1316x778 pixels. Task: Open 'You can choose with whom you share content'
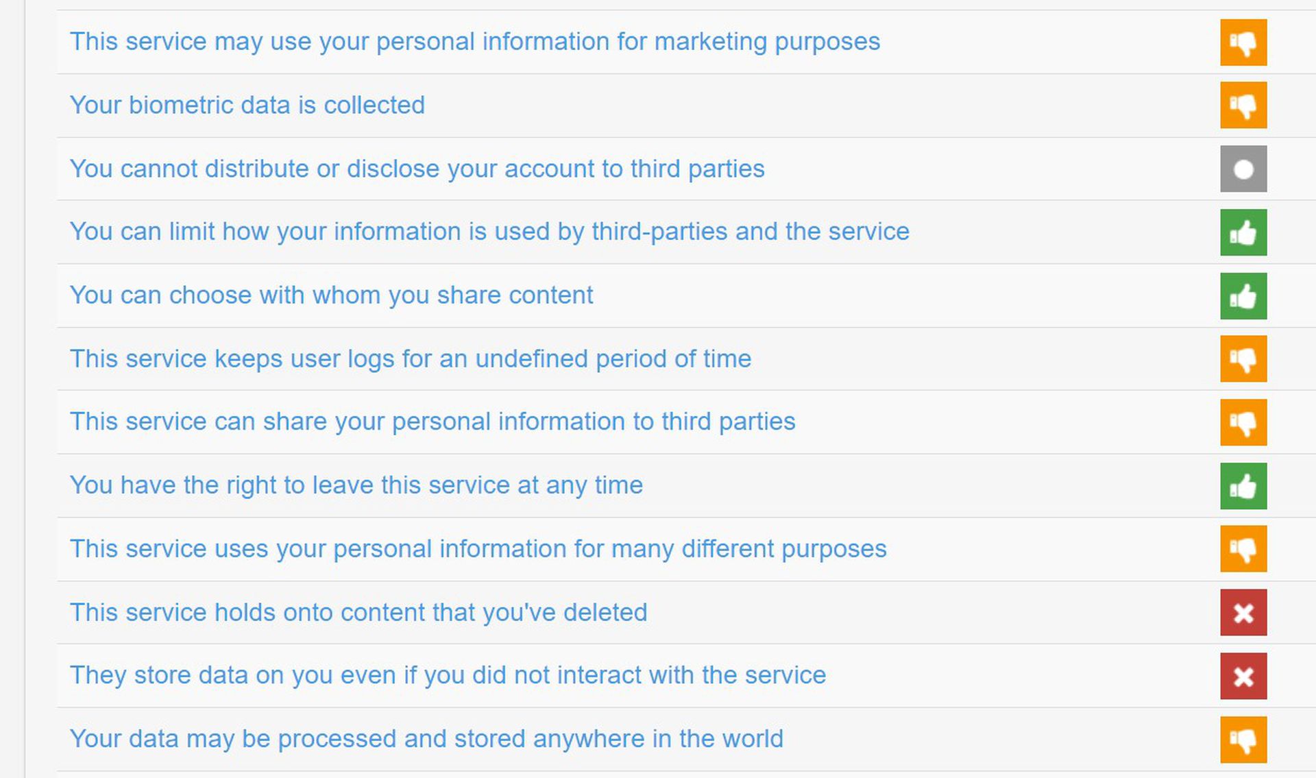coord(332,295)
